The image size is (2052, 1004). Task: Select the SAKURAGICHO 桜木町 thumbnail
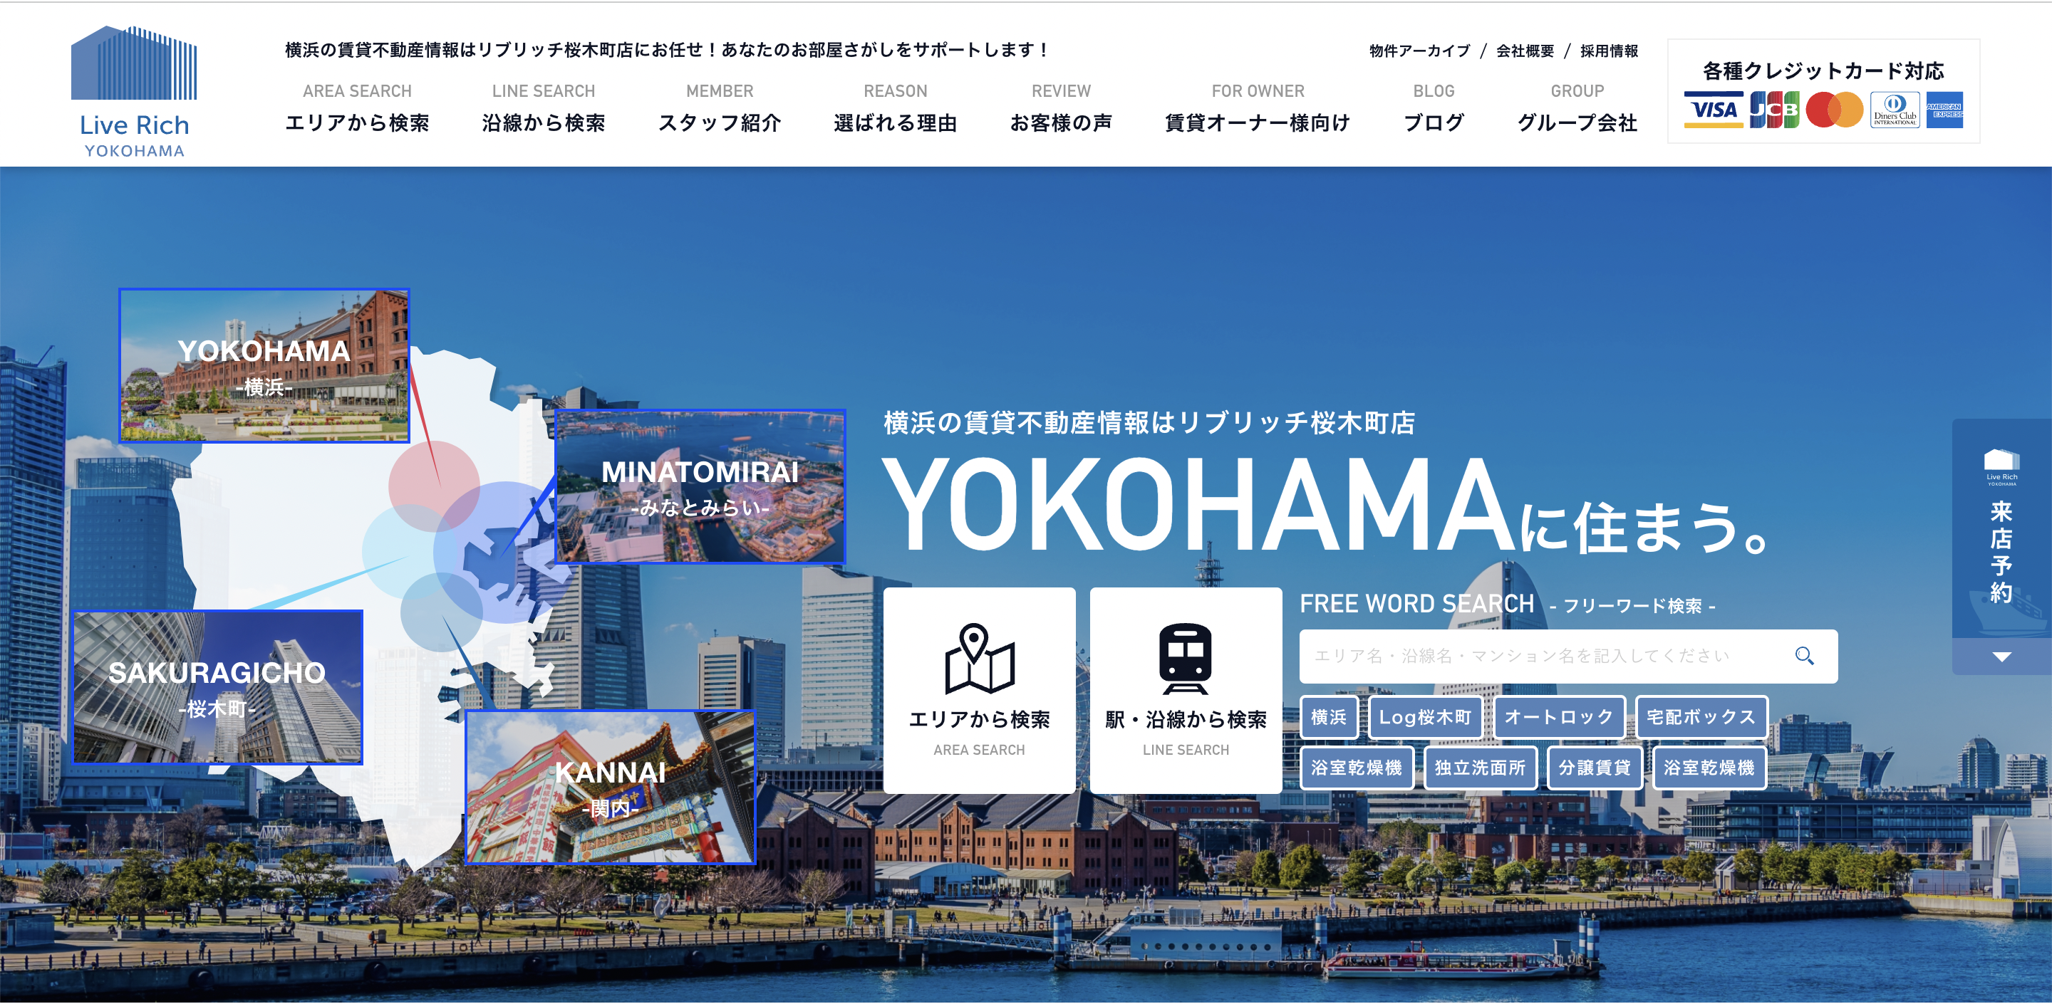[x=217, y=687]
